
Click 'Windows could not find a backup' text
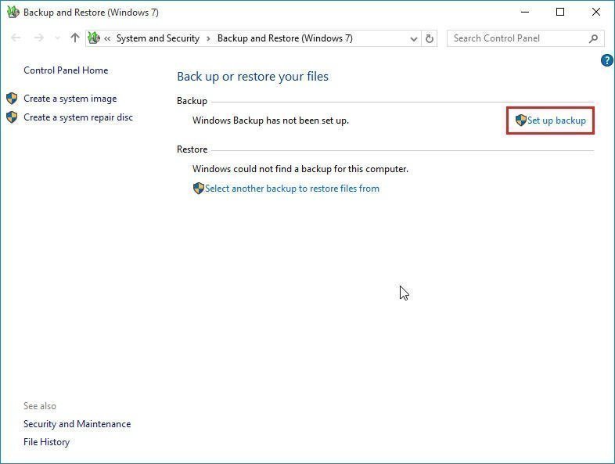[300, 169]
